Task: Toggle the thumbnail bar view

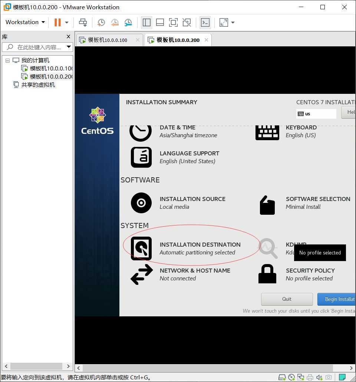Action: coord(160,22)
